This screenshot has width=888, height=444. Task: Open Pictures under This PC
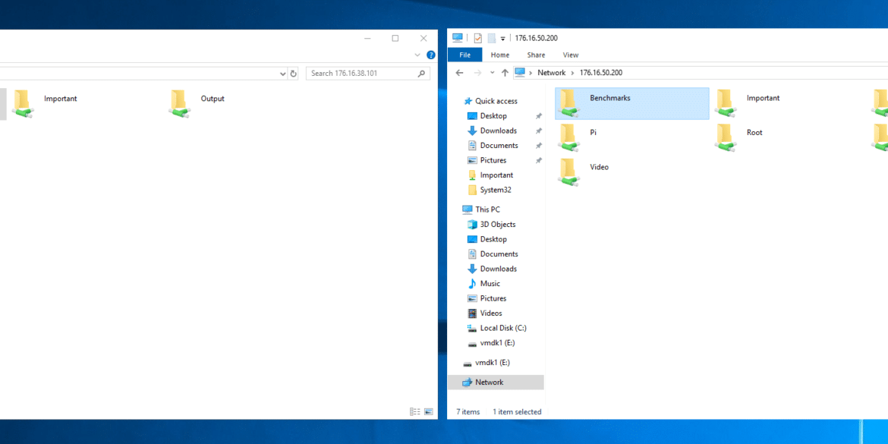(493, 298)
